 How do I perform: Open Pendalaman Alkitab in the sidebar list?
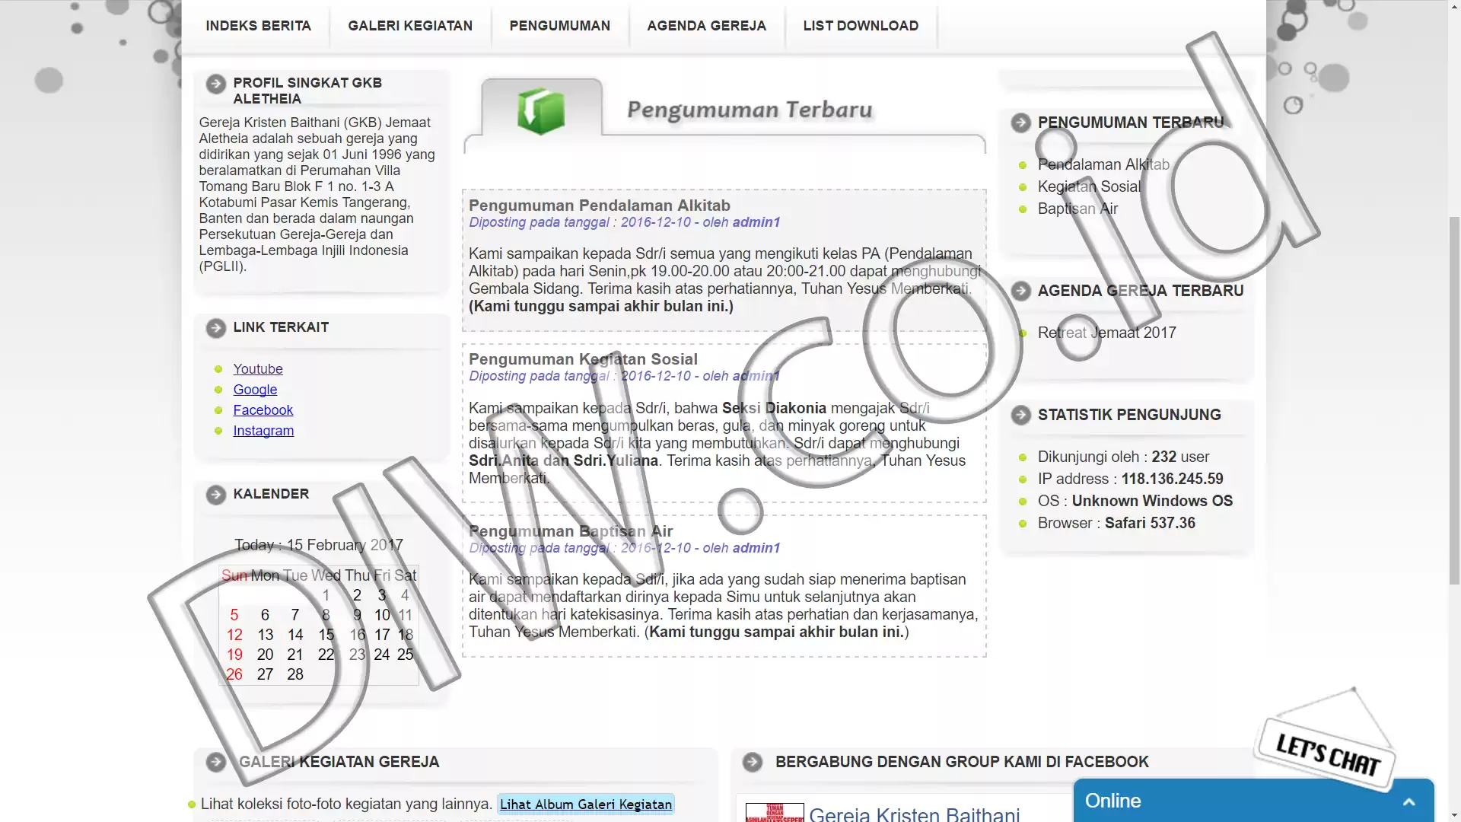click(x=1103, y=164)
